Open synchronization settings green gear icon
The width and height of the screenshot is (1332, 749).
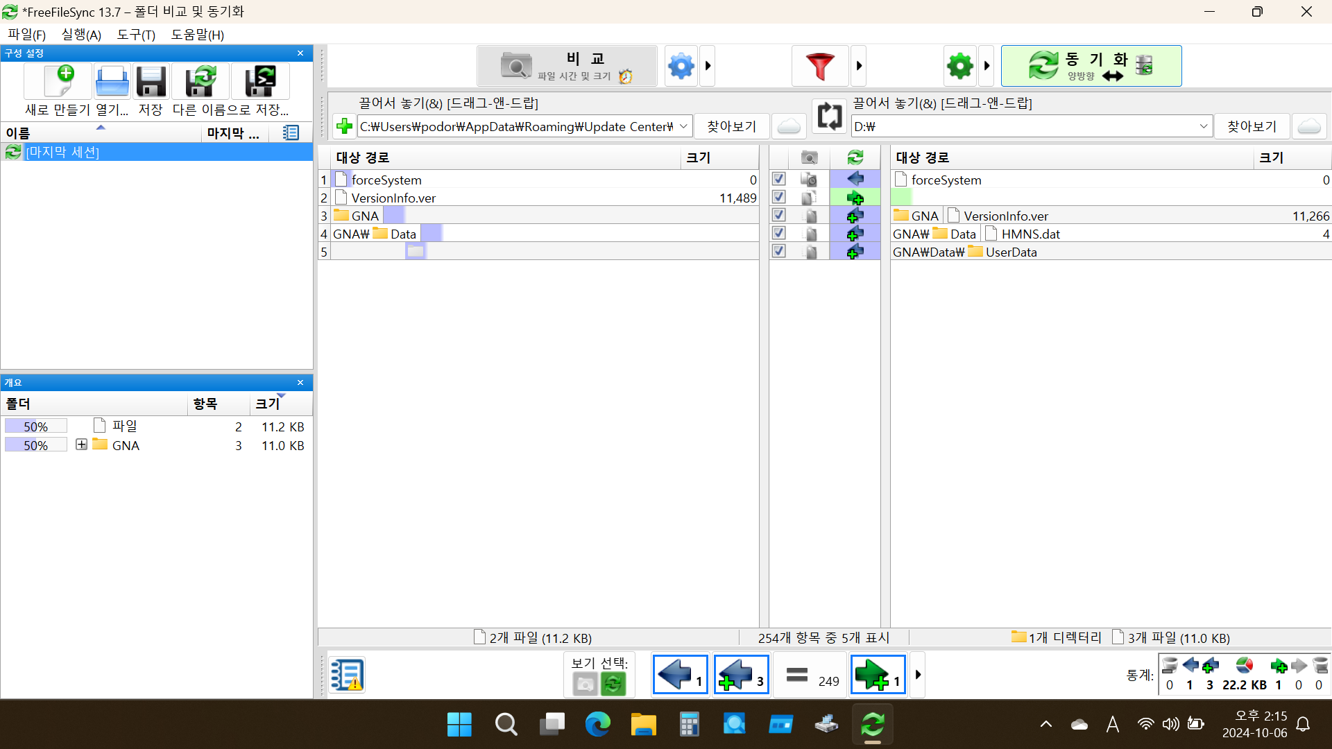960,67
